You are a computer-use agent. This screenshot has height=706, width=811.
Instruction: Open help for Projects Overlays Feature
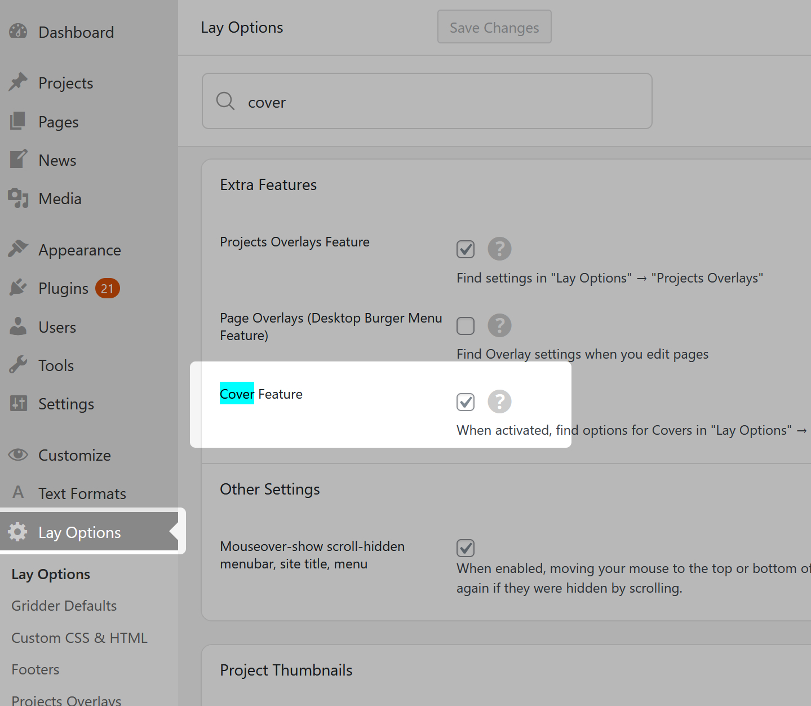click(499, 249)
